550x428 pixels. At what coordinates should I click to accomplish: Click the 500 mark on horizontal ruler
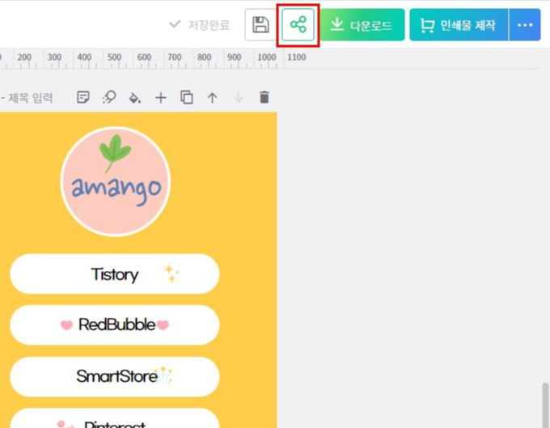point(114,57)
